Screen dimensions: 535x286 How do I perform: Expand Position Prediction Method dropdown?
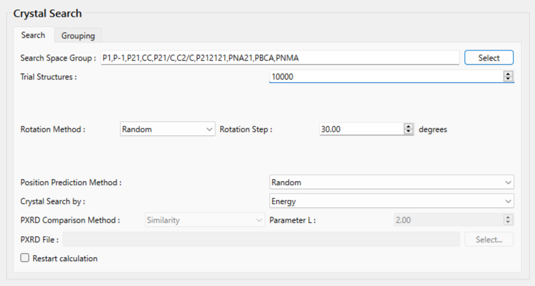[391, 182]
